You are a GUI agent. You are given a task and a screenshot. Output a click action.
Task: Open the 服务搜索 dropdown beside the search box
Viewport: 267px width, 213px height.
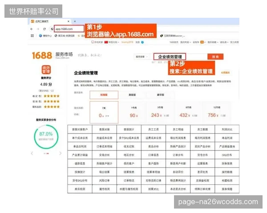(142, 57)
